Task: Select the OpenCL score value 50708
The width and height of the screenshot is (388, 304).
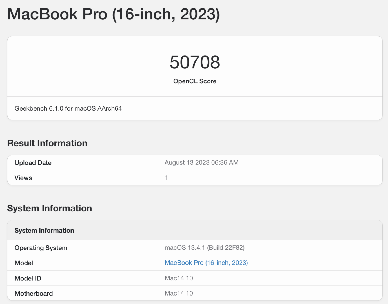Action: coord(195,62)
